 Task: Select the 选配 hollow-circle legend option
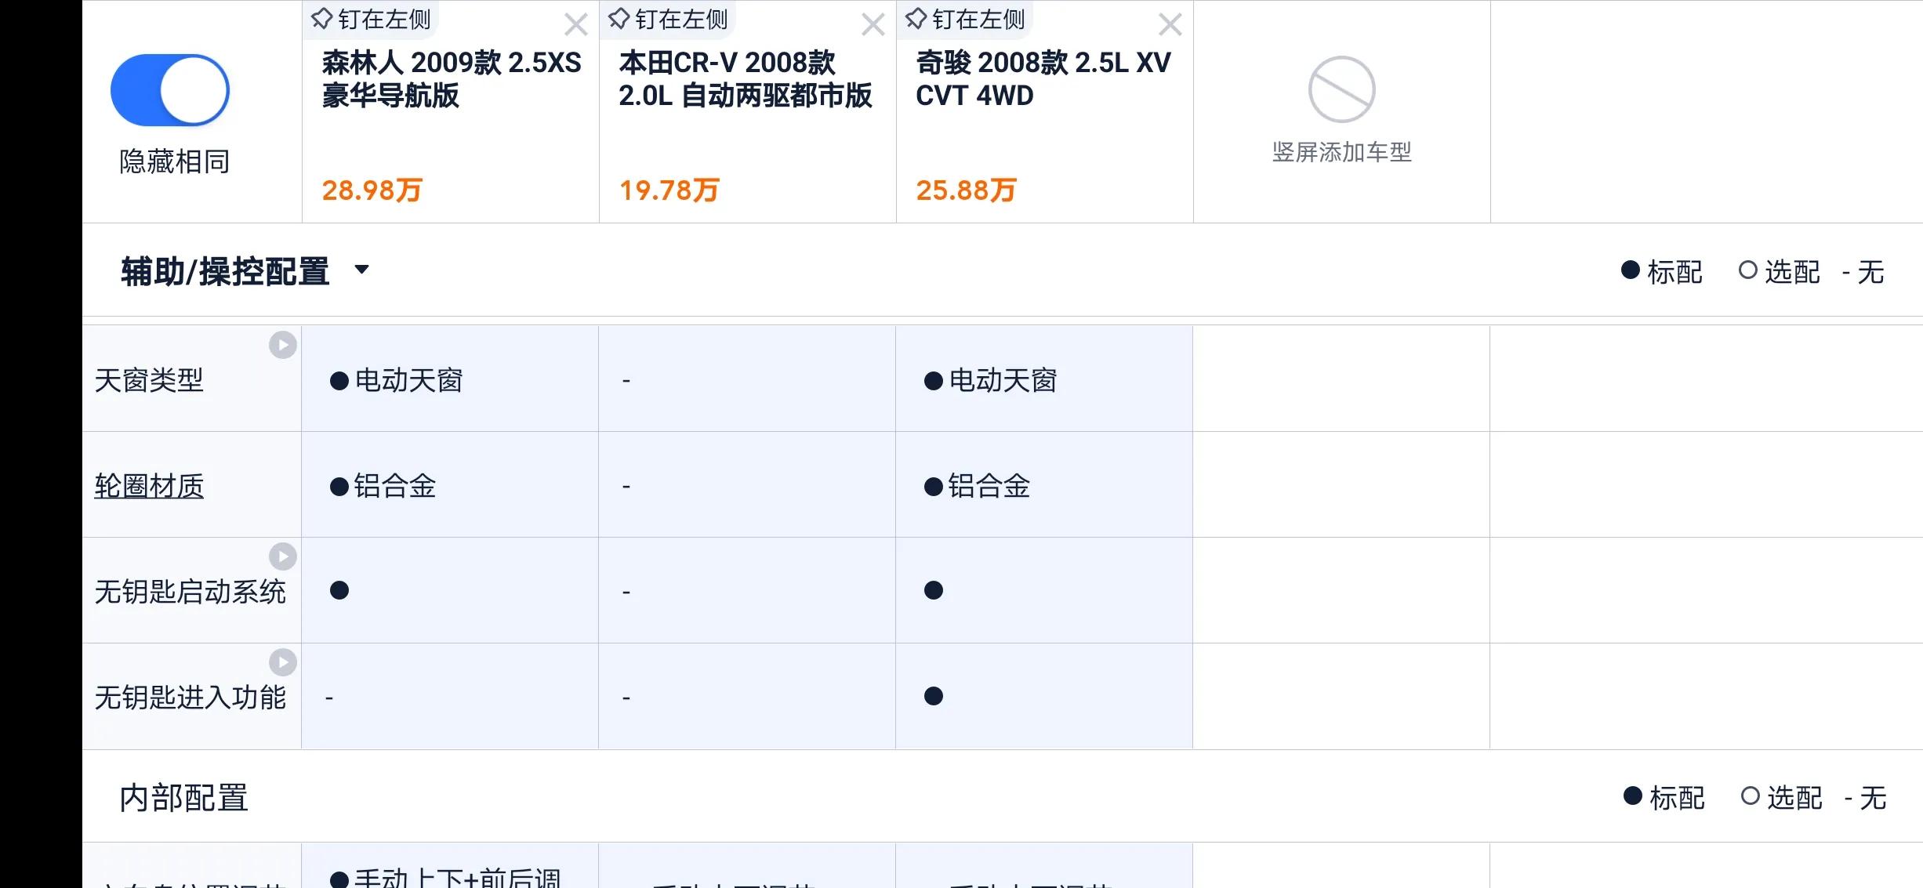(1750, 271)
